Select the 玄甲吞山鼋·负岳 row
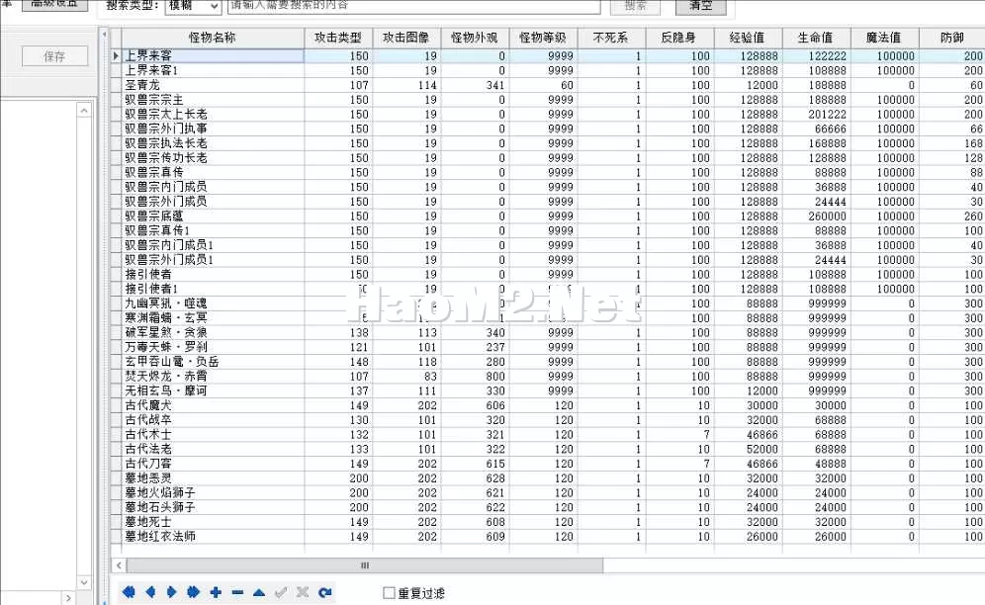The image size is (985, 605). point(548,362)
